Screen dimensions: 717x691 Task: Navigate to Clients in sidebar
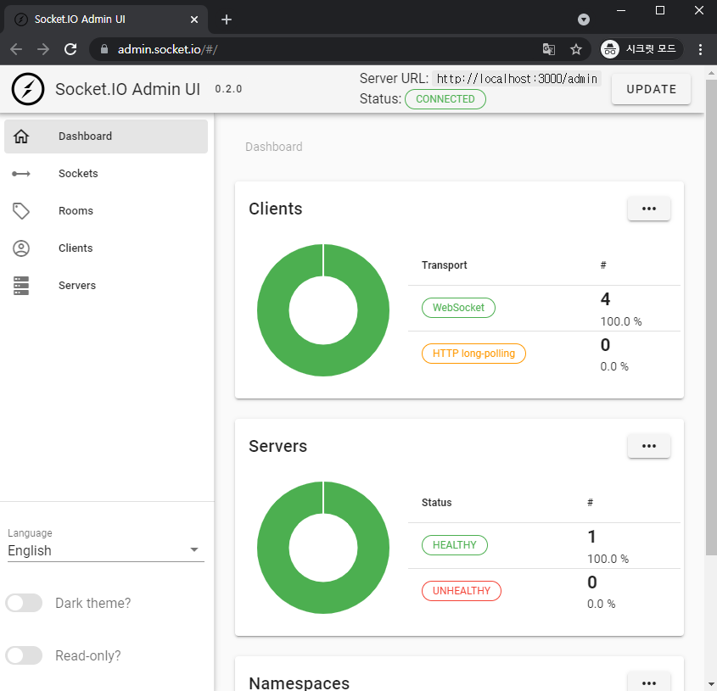coord(106,248)
